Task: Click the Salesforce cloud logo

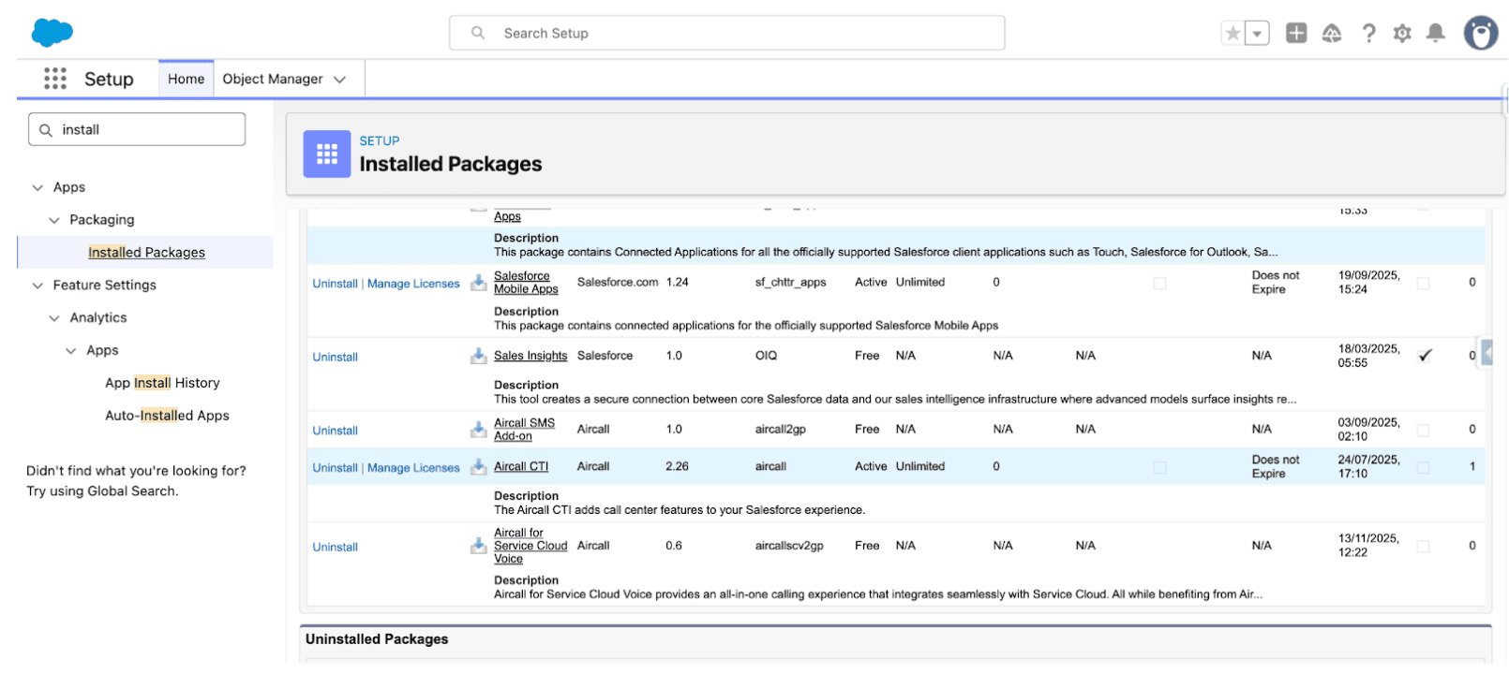Action: coord(52,33)
